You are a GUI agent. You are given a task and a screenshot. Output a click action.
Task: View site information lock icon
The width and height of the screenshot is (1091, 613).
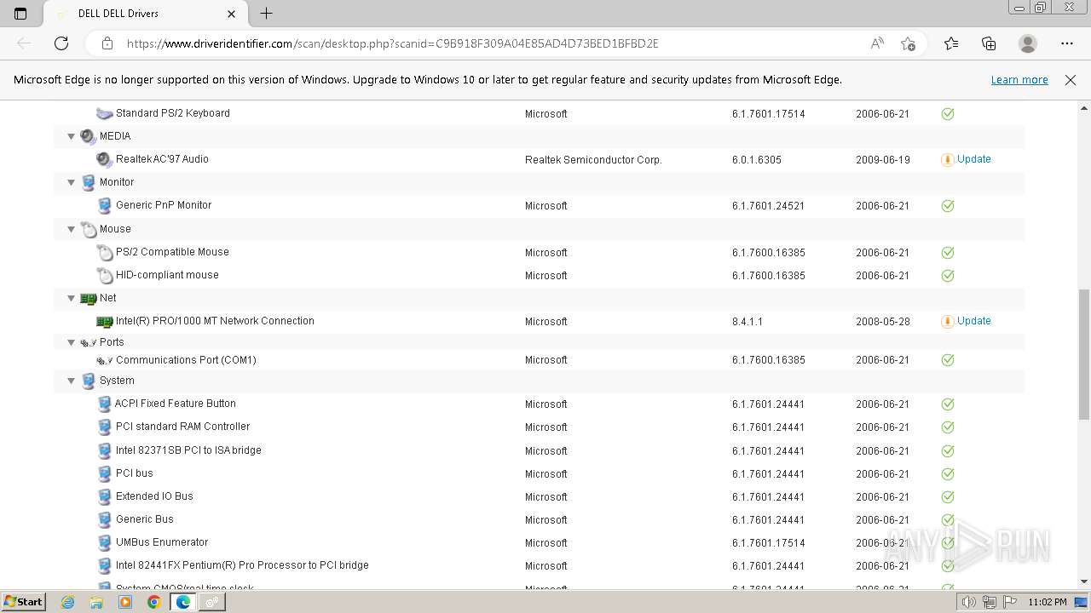point(107,43)
